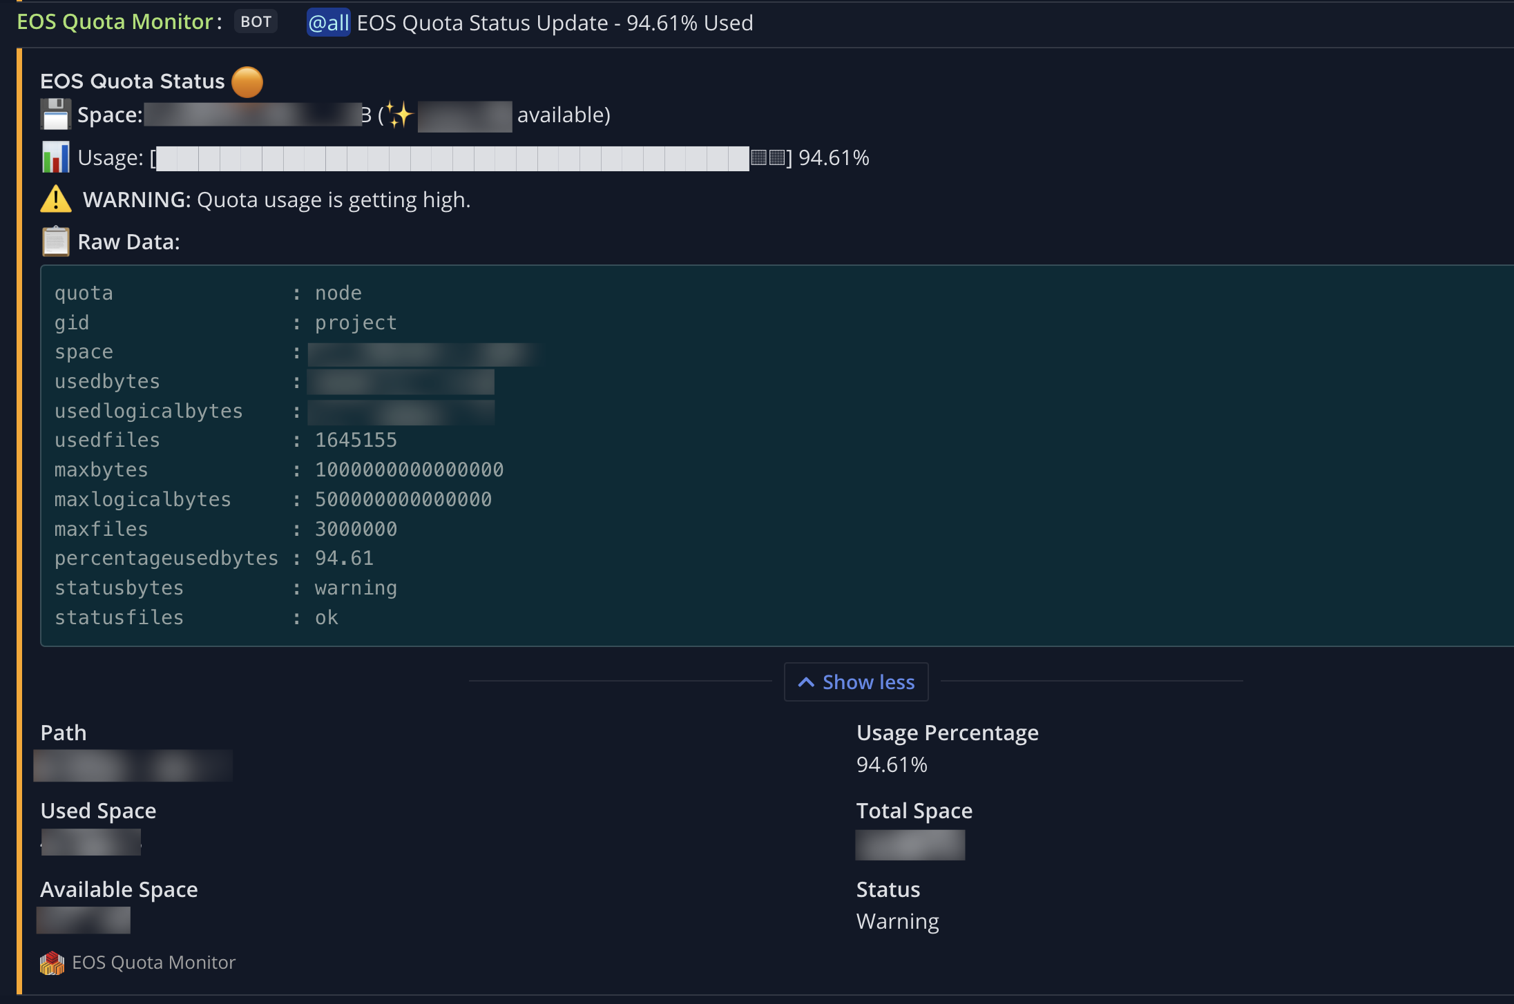Collapse the message with Show less
This screenshot has width=1514, height=1004.
(868, 682)
